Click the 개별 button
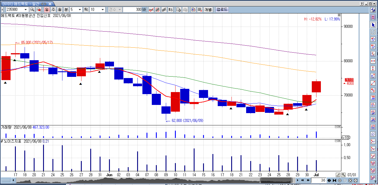 coord(208,10)
